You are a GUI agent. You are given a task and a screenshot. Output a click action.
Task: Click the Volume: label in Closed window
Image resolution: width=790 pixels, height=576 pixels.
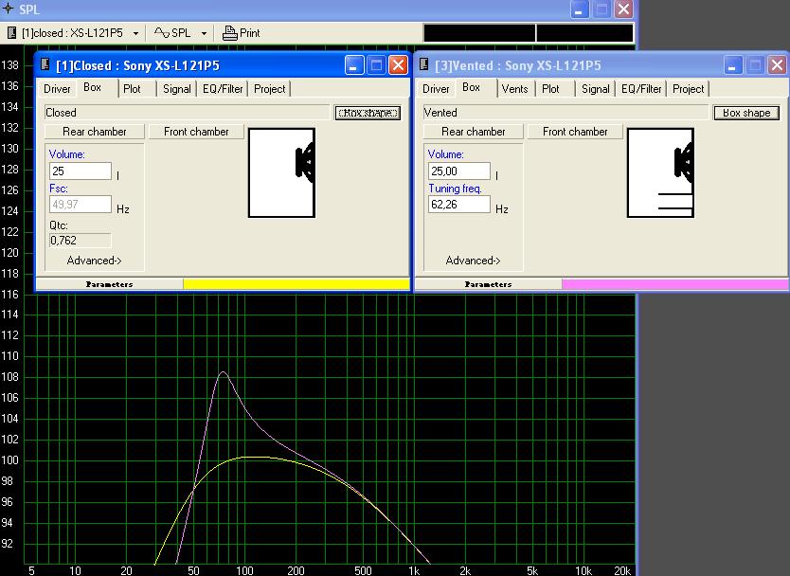pyautogui.click(x=67, y=154)
